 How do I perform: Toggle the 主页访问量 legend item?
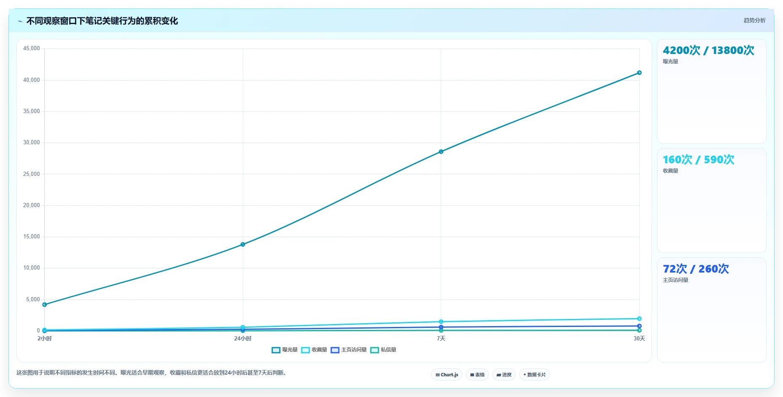(x=349, y=350)
